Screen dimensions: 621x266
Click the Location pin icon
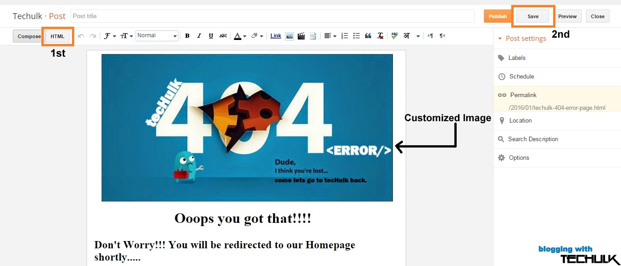(502, 121)
